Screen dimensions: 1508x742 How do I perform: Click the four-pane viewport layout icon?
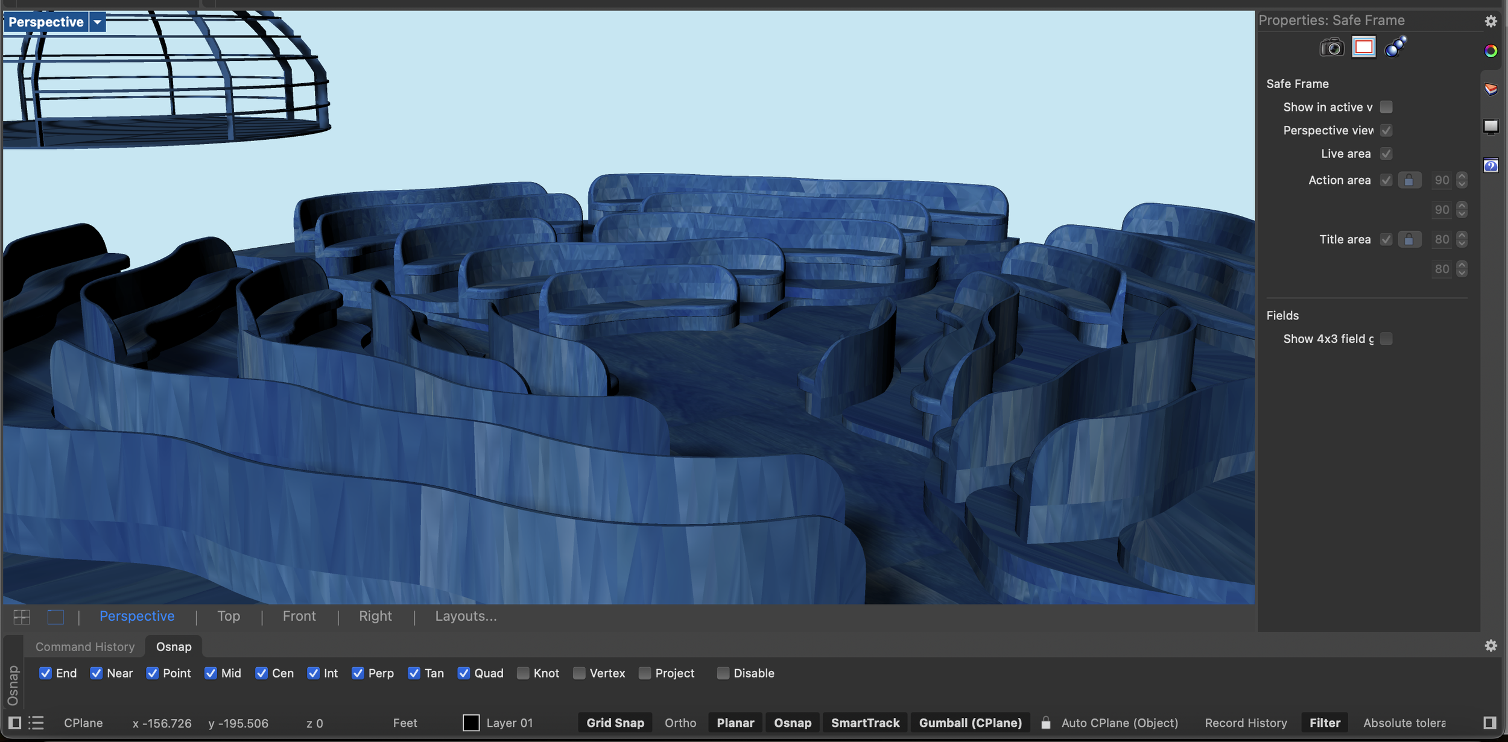(21, 616)
